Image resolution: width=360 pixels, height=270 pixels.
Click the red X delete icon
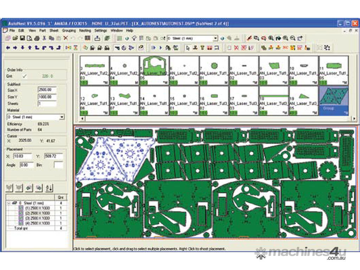pos(65,38)
